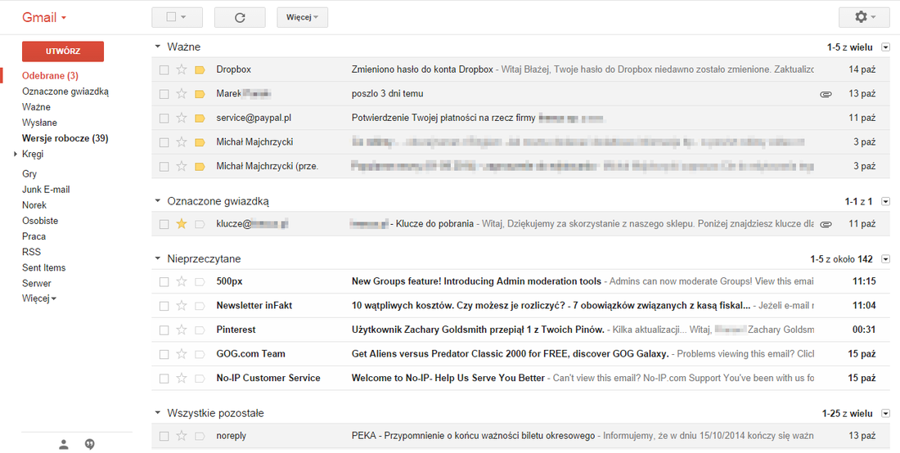Open Wysłane sent folder

point(39,123)
